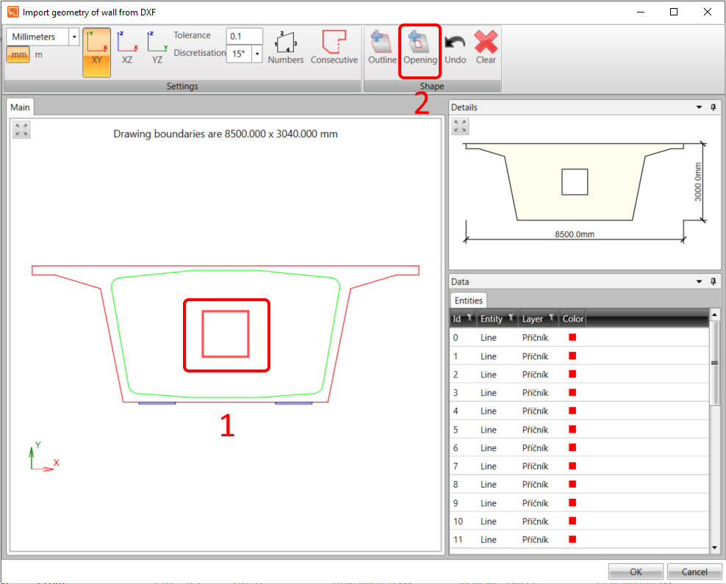Select the XY working plane icon
The height and width of the screenshot is (584, 726).
96,51
